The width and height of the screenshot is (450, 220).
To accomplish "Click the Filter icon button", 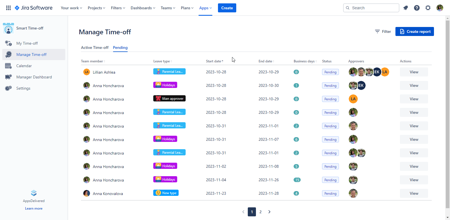I will tap(383, 31).
